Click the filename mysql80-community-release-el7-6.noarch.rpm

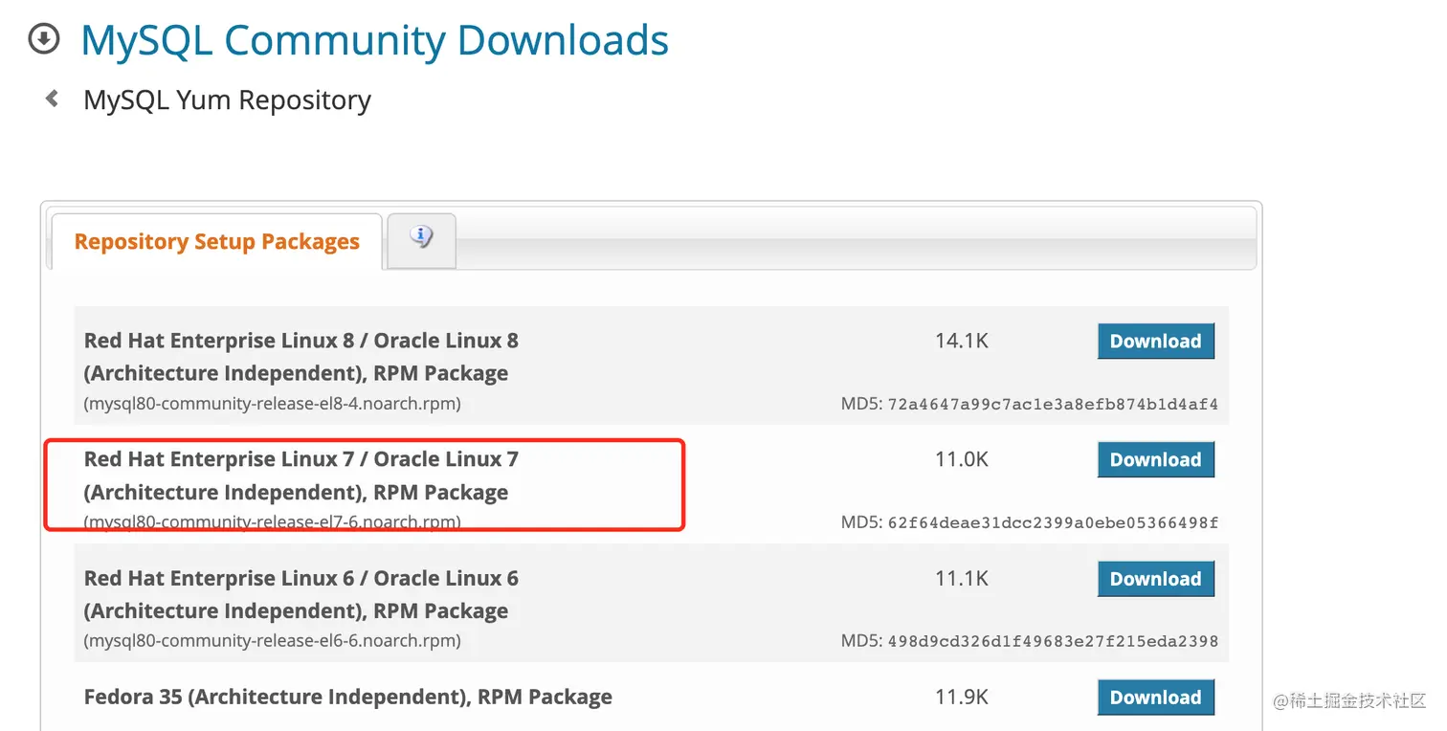pyautogui.click(x=273, y=522)
